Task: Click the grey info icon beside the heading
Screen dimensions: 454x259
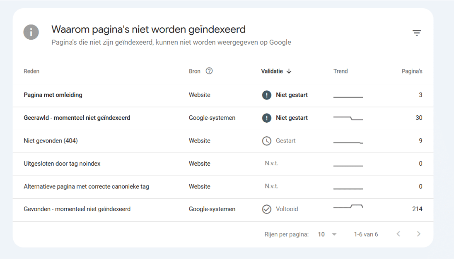Action: (x=31, y=32)
